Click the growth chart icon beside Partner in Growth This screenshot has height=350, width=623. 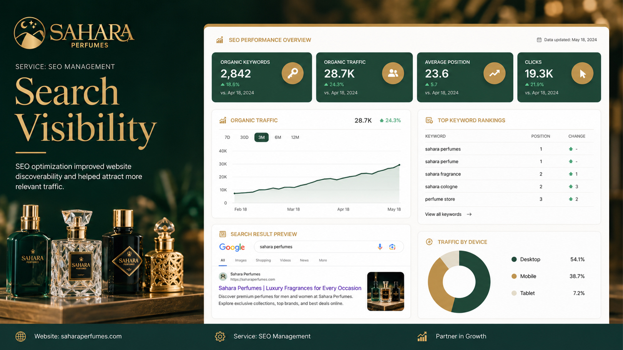pyautogui.click(x=422, y=336)
